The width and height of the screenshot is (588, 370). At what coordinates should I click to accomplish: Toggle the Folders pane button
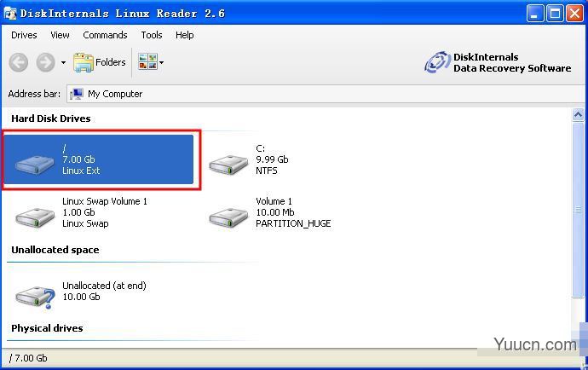pyautogui.click(x=100, y=62)
